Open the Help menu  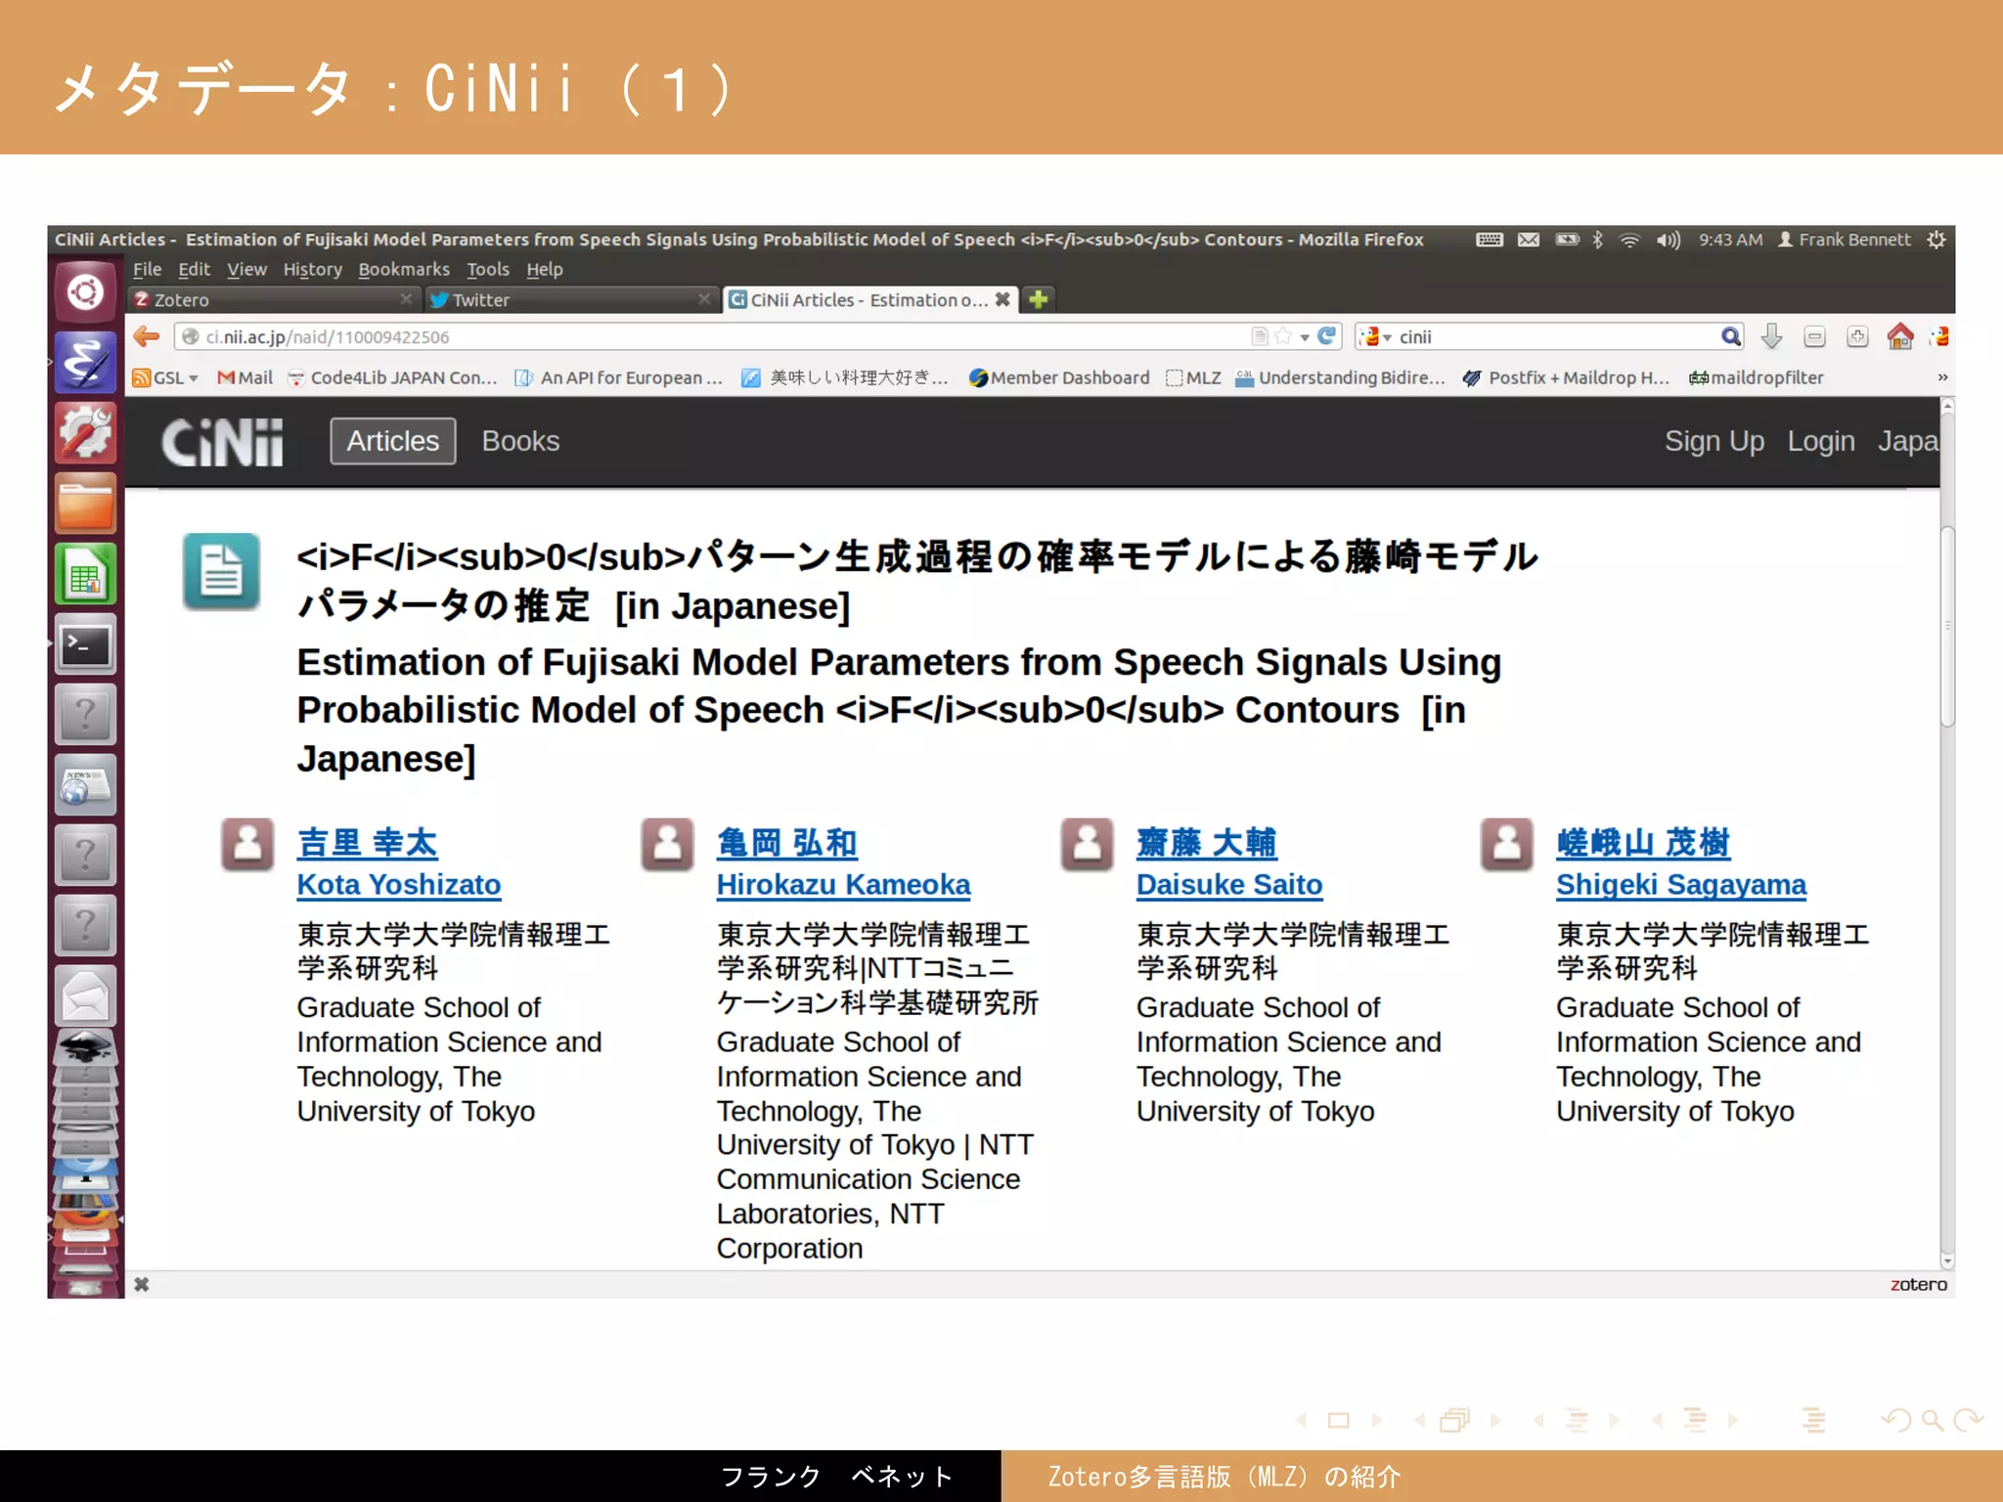pyautogui.click(x=545, y=269)
